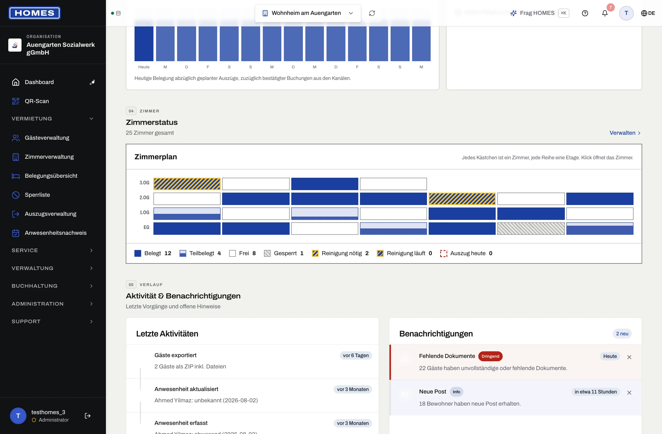Open the Dashboard home icon
662x434 pixels.
pyautogui.click(x=16, y=82)
